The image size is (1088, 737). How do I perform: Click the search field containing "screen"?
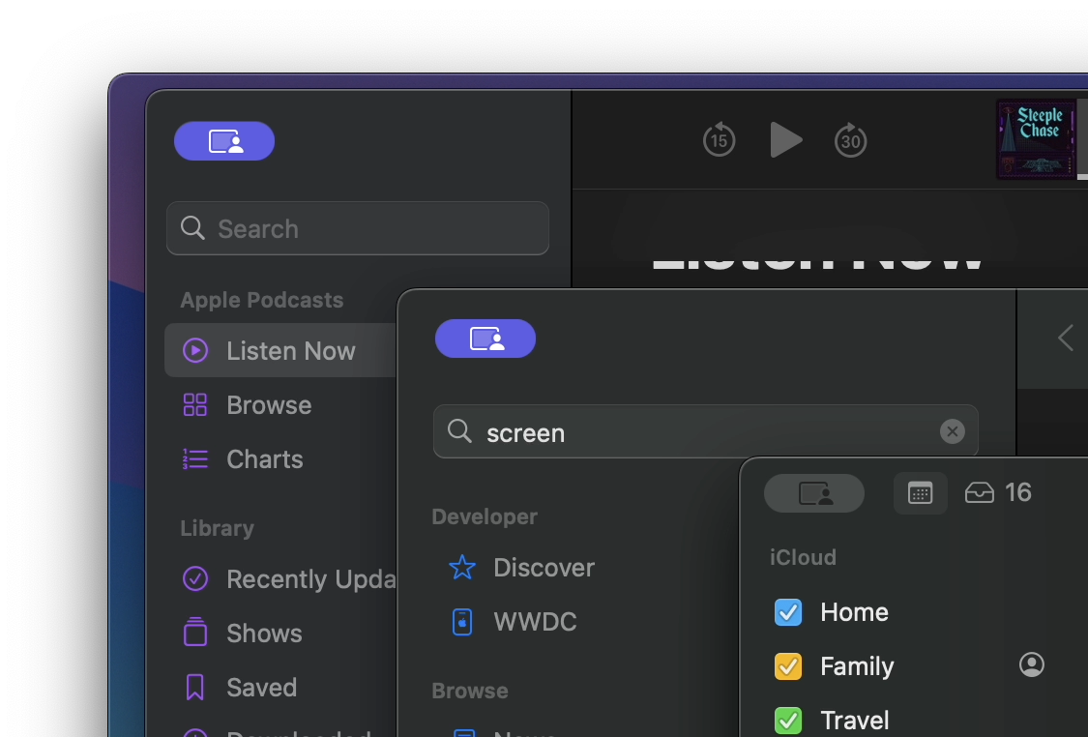706,431
